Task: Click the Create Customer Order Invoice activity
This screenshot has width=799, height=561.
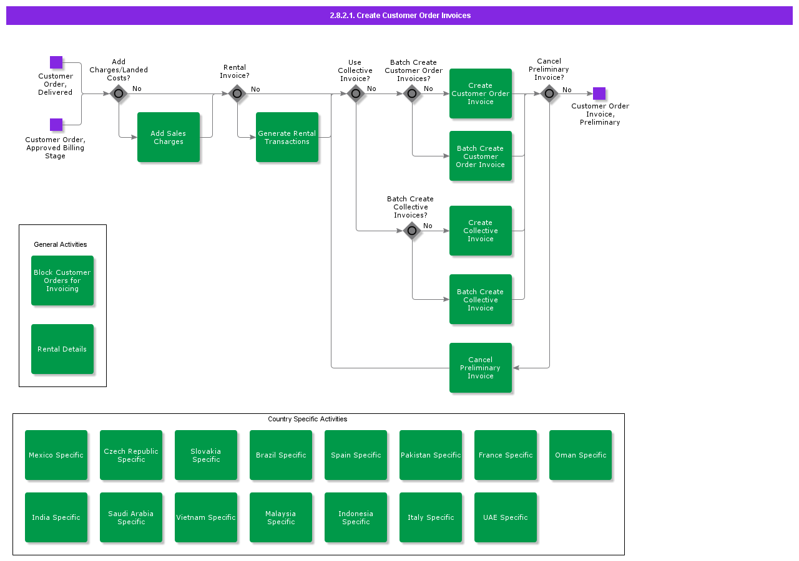Action: pyautogui.click(x=481, y=93)
